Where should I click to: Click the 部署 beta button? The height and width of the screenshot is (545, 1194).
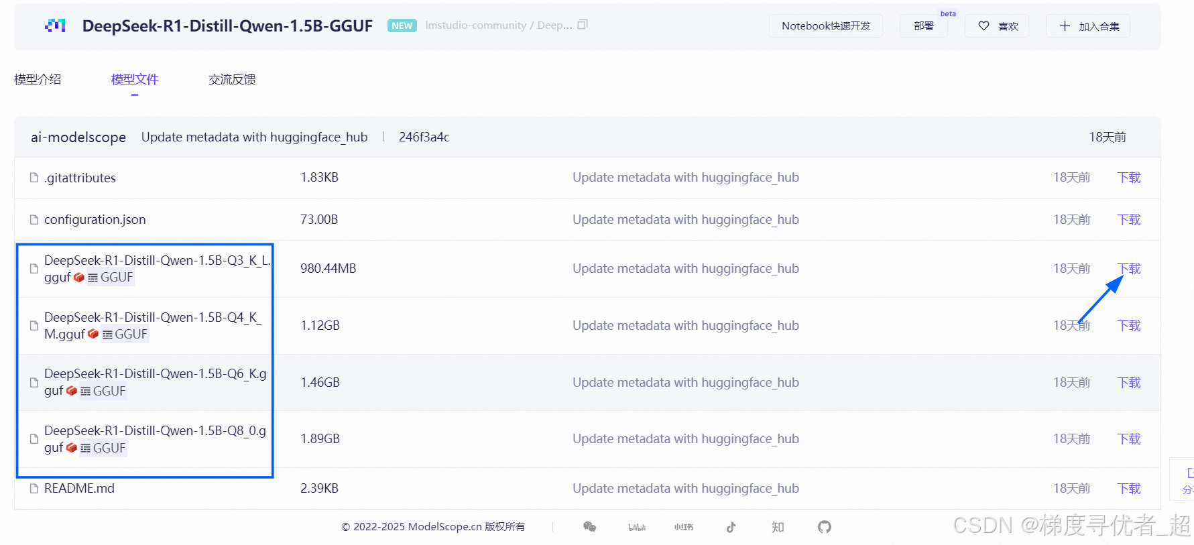click(x=924, y=25)
